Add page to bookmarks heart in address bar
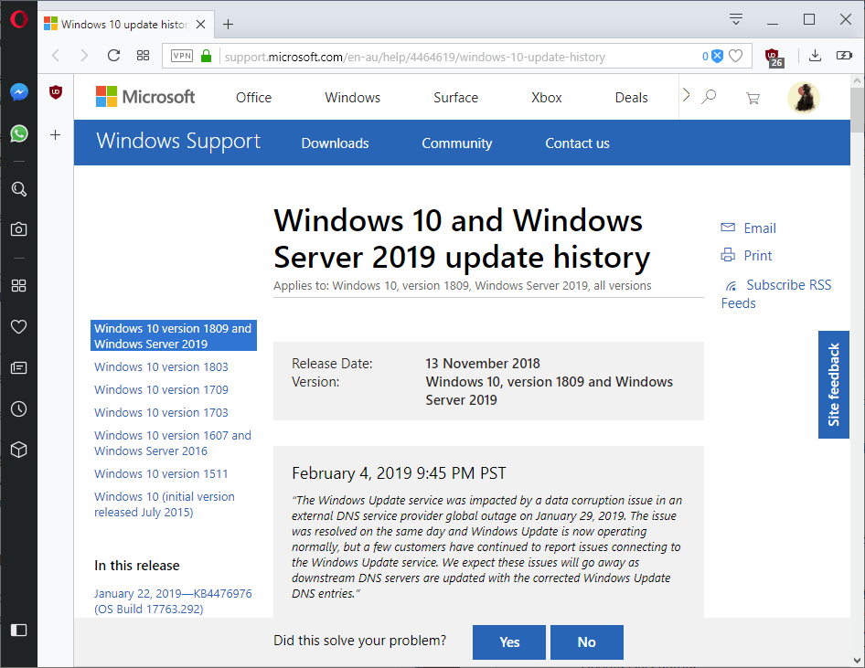865x668 pixels. 736,57
